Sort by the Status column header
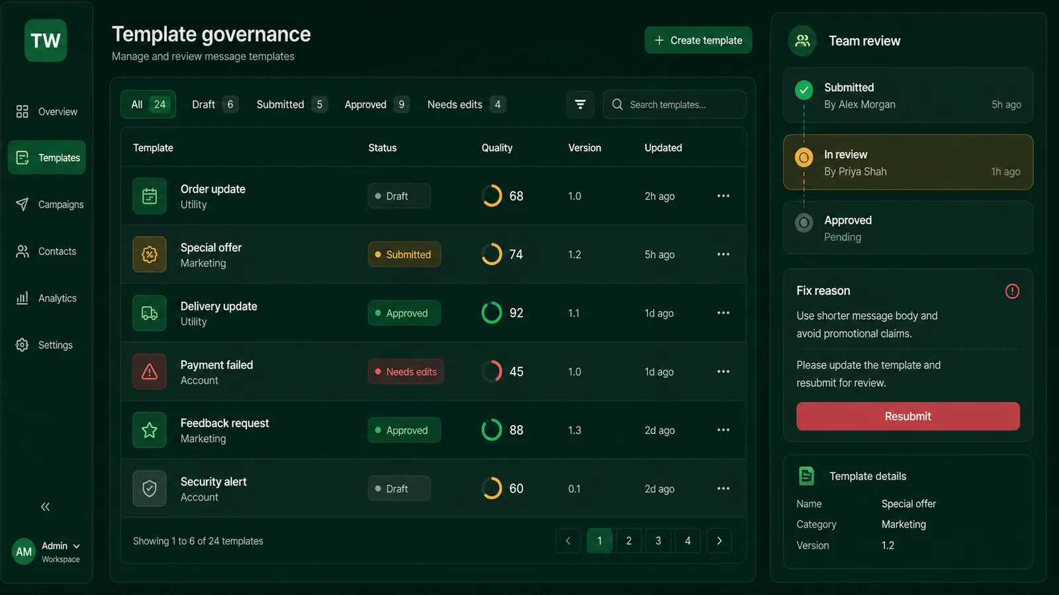The image size is (1059, 595). coord(383,148)
